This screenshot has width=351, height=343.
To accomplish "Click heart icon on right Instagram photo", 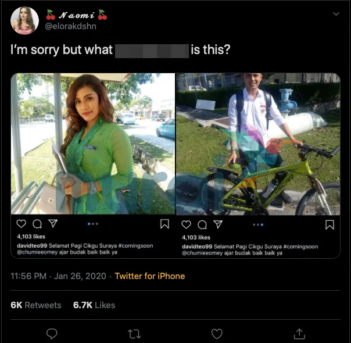I will (x=186, y=224).
